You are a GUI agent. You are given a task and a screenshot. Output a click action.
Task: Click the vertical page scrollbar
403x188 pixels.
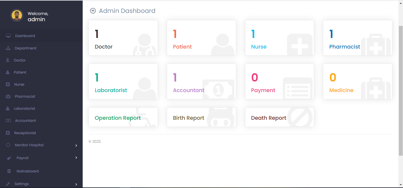[x=401, y=88]
